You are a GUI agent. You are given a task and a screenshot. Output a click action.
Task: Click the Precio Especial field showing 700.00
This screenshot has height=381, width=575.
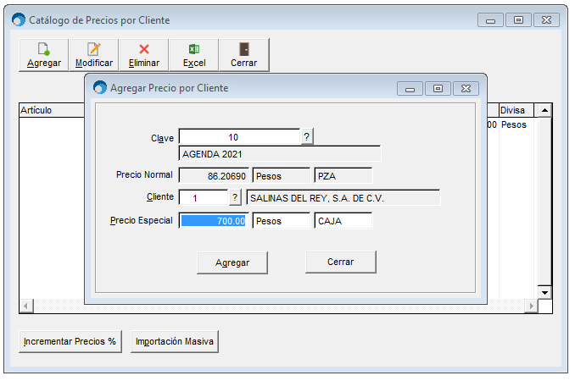click(x=214, y=221)
